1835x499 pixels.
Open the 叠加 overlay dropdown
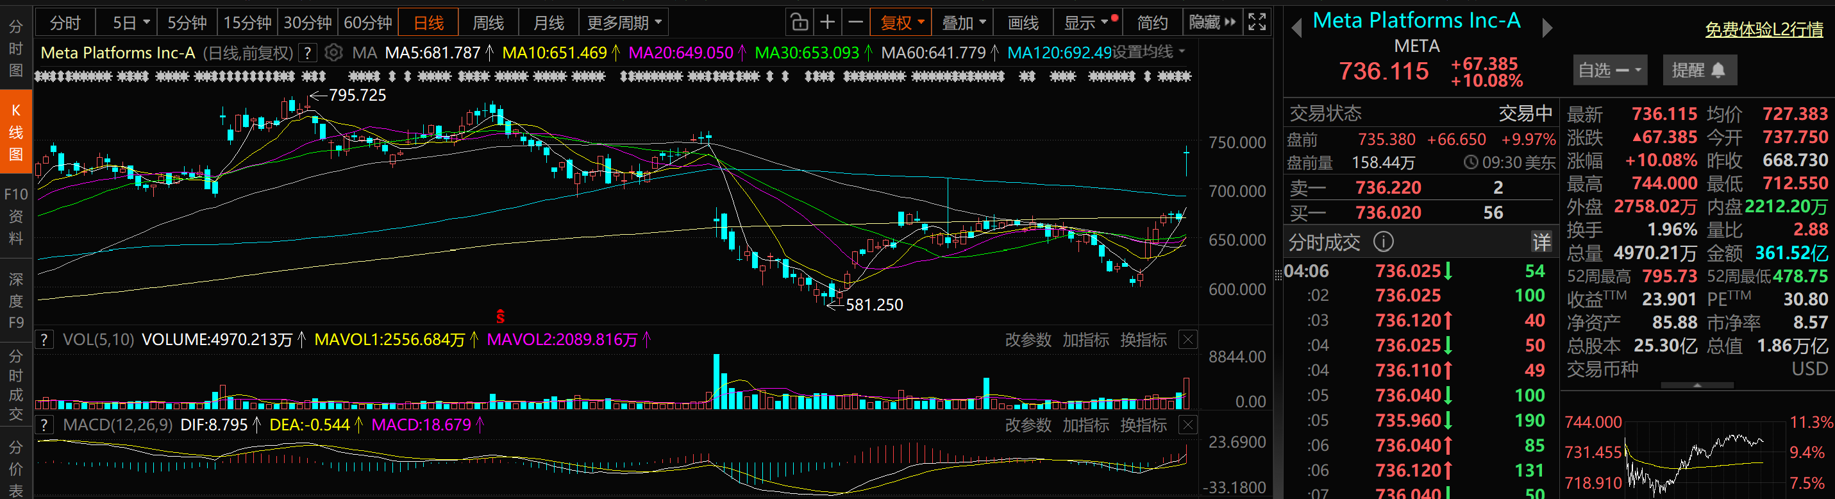click(x=963, y=23)
